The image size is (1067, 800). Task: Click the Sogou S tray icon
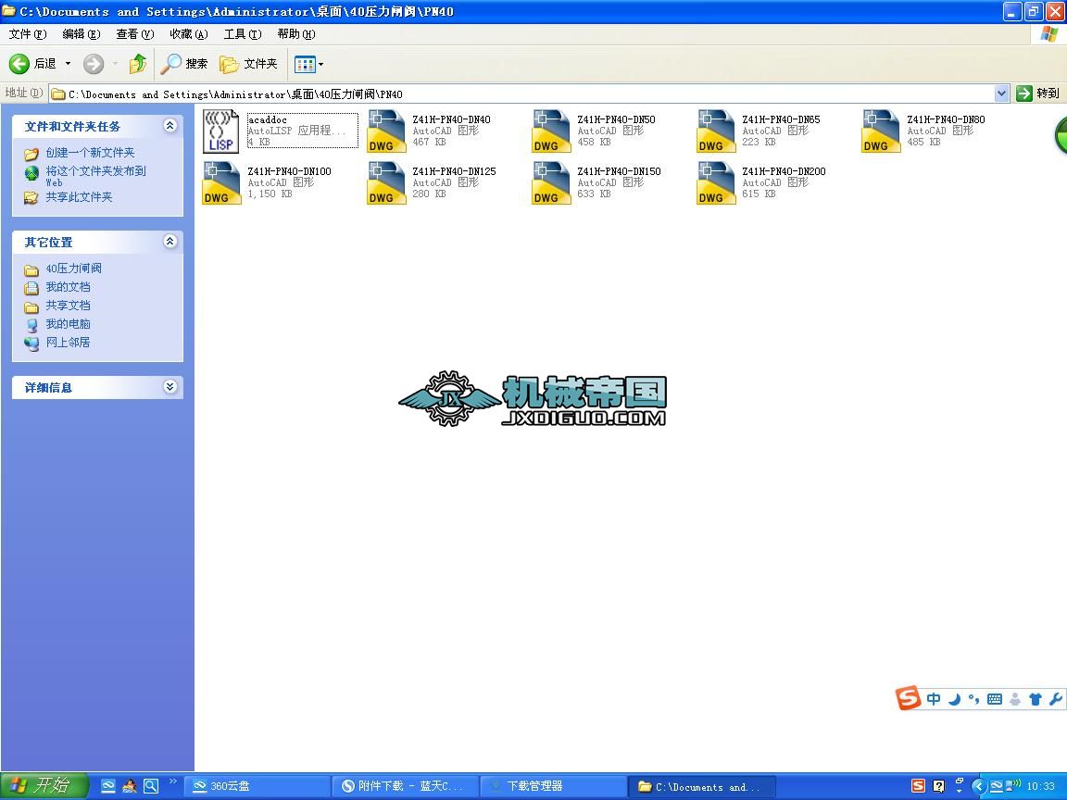point(918,786)
